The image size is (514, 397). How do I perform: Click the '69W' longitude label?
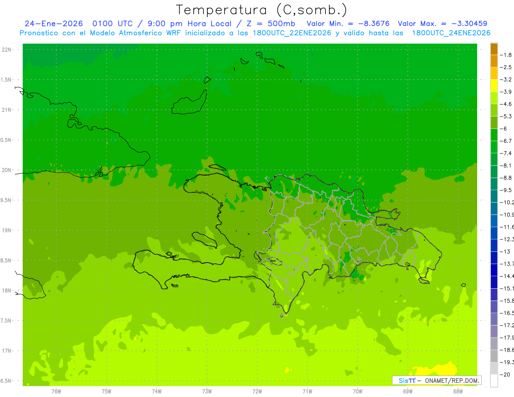408,391
